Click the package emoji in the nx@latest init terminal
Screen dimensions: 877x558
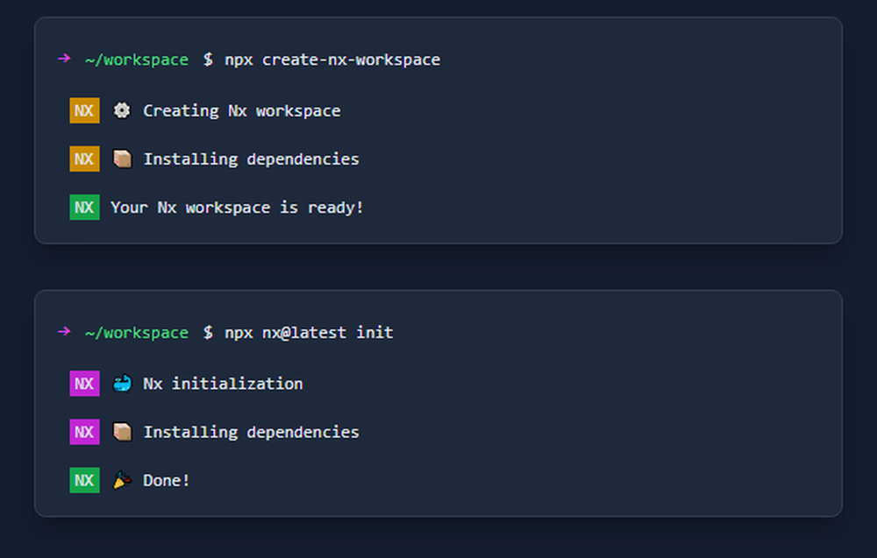point(122,432)
